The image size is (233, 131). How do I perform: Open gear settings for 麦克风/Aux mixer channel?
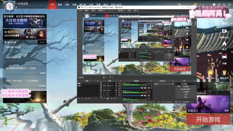click(x=149, y=88)
